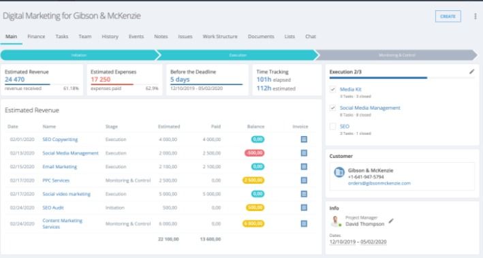Open the Tasks tab

(x=61, y=36)
